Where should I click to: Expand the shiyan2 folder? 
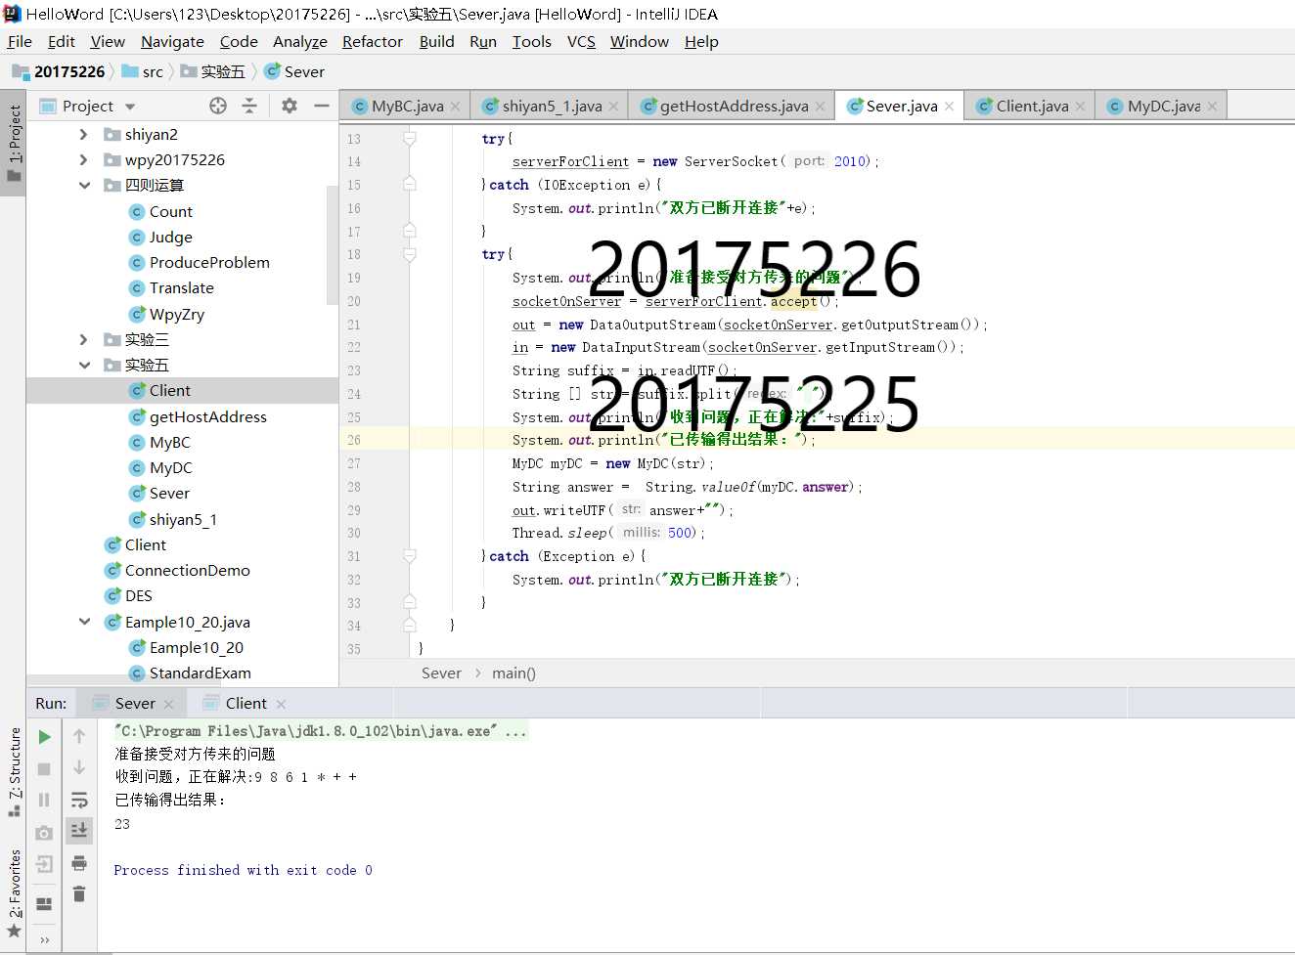click(x=84, y=134)
